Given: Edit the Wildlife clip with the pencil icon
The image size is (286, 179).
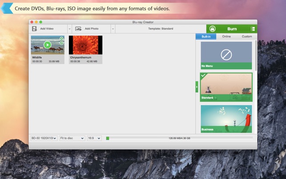Looking at the screenshot, I should click(x=61, y=43).
